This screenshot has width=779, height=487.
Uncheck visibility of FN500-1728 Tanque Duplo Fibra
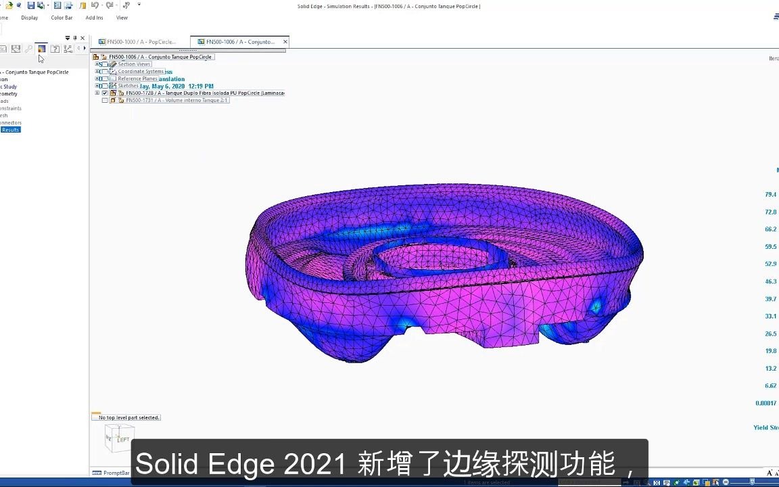tap(104, 93)
